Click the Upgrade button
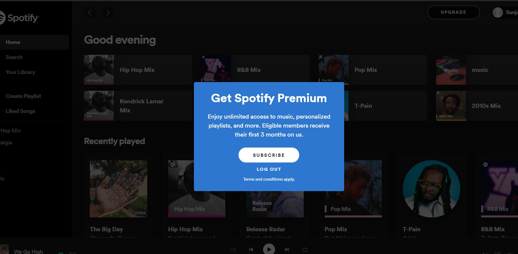The width and height of the screenshot is (518, 254). [453, 12]
